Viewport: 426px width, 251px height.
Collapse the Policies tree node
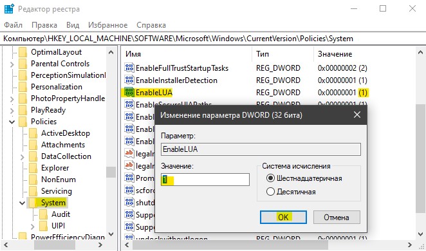(12, 122)
